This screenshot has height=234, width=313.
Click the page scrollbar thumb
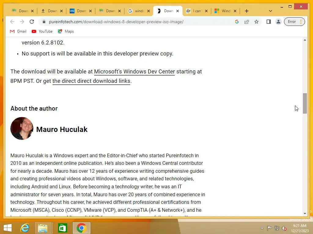tap(305, 103)
